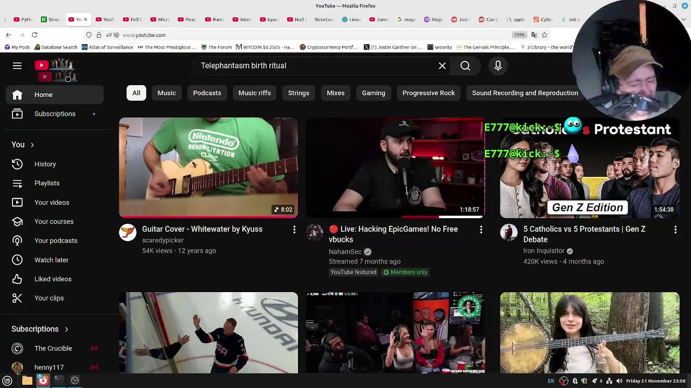The image size is (691, 388).
Task: Switch to the kyuss browser tab
Action: [269, 19]
